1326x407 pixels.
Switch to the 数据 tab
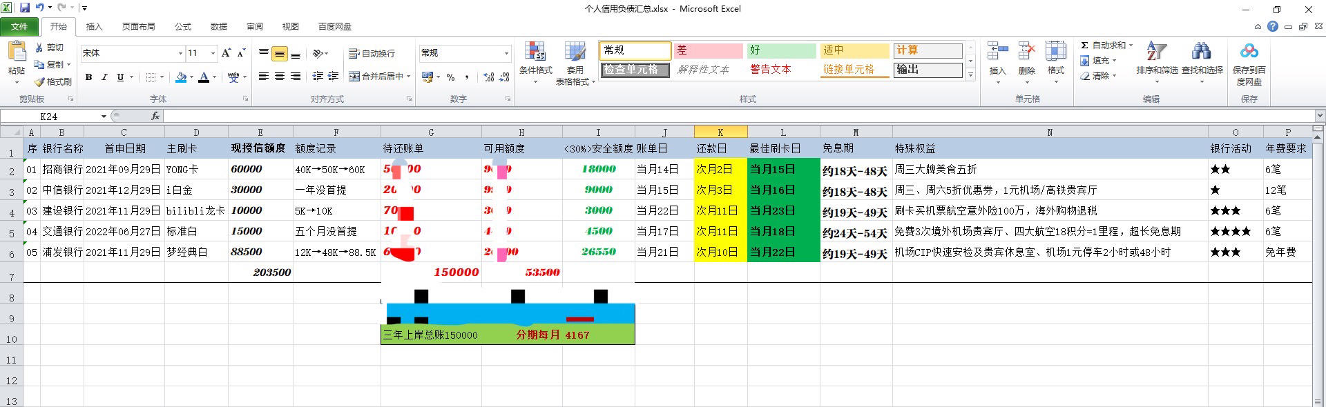[x=219, y=27]
